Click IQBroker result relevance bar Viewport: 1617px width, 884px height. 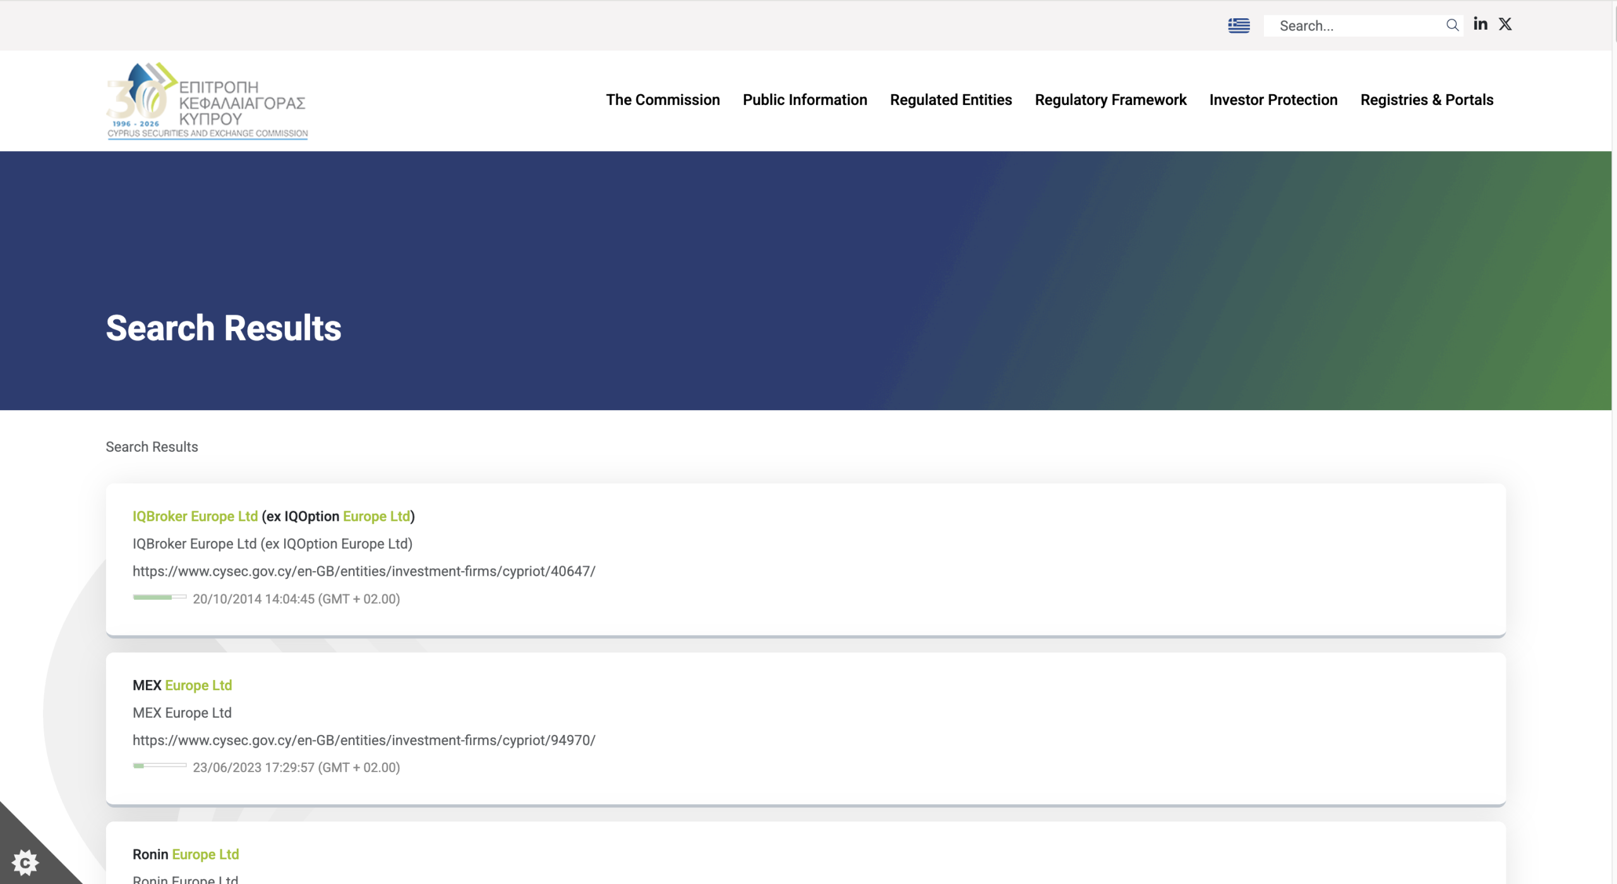(x=160, y=597)
